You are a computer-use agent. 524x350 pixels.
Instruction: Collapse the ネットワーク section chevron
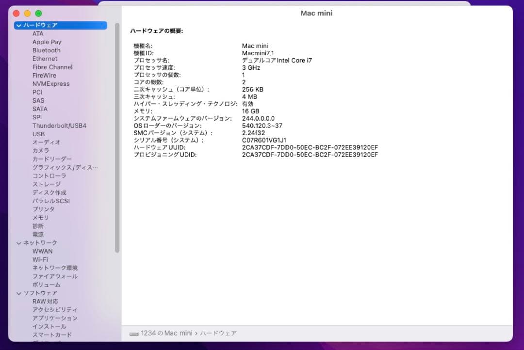tap(19, 243)
